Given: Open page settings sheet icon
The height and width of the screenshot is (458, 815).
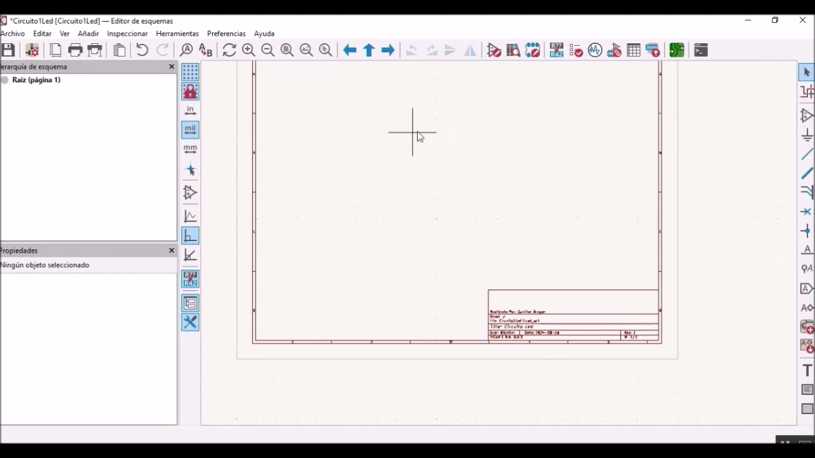Looking at the screenshot, I should coord(56,50).
